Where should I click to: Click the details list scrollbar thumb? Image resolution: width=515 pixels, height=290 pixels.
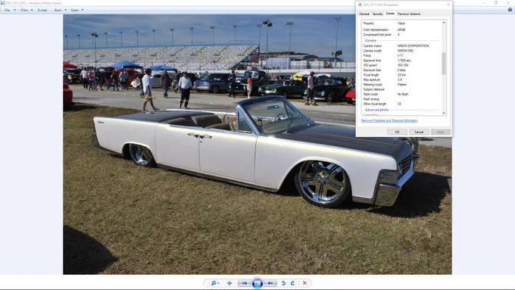point(444,64)
